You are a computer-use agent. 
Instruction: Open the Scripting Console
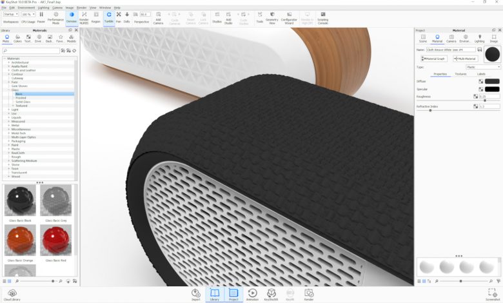pos(322,16)
